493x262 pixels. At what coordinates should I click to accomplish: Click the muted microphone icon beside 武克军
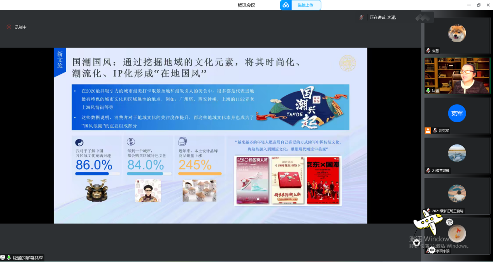[435, 131]
